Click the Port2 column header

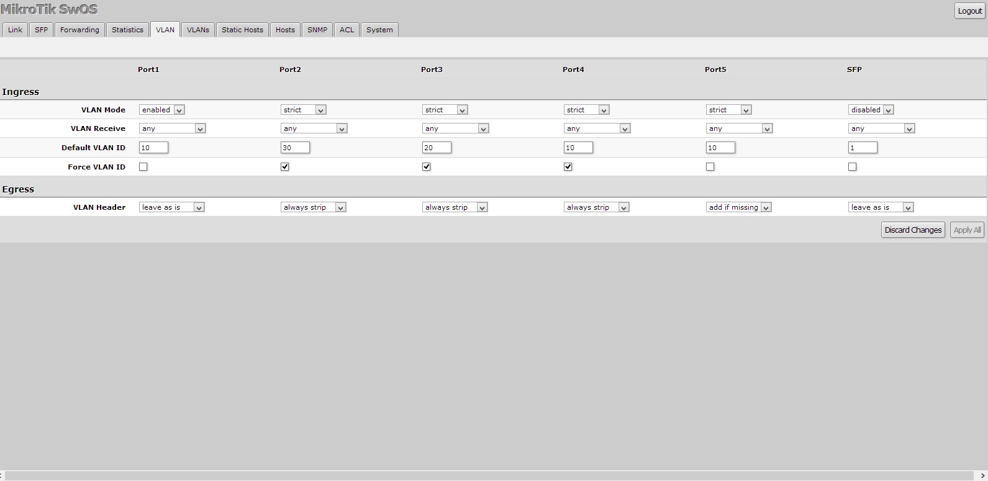(x=290, y=70)
